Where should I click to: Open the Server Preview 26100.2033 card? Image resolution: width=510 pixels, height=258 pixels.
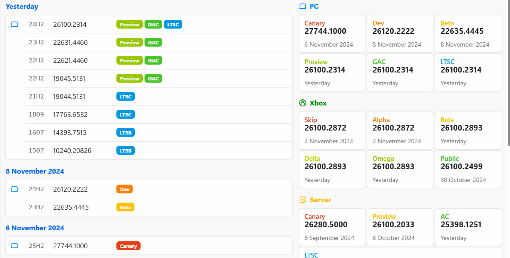[400, 227]
